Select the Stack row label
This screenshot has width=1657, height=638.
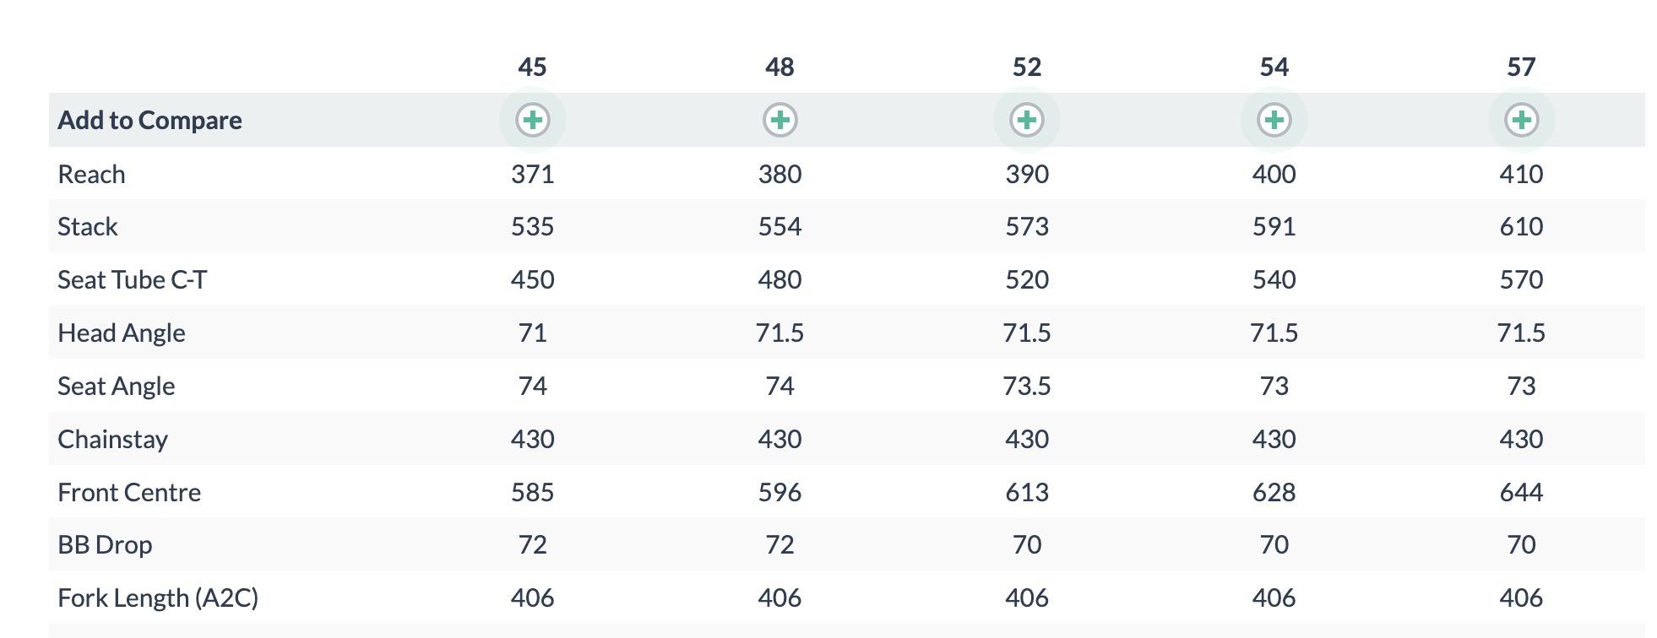point(88,226)
